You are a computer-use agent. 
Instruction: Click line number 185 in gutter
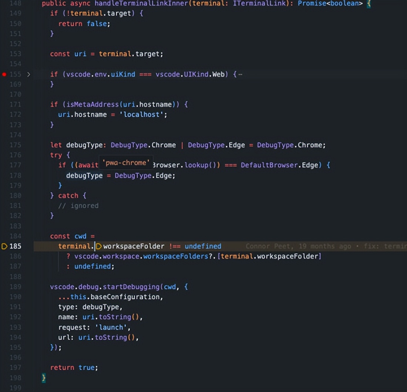pos(15,246)
